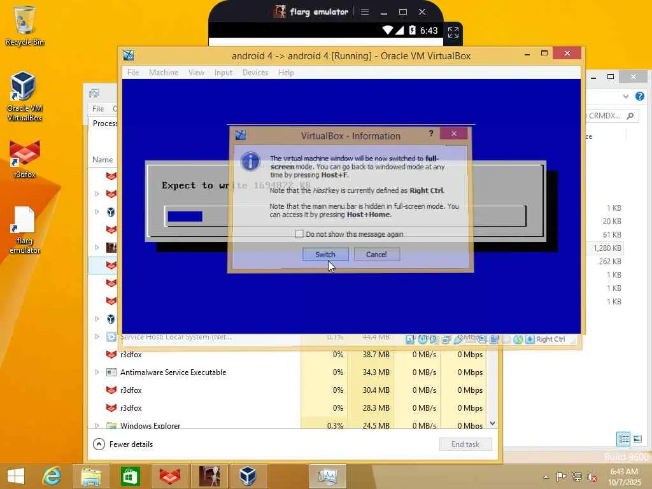
Task: Open the VirtualBox Help menu
Action: (x=286, y=73)
